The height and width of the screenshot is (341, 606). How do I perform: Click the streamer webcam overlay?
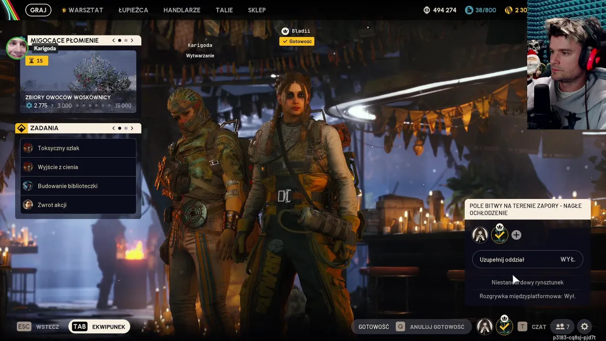pyautogui.click(x=566, y=64)
